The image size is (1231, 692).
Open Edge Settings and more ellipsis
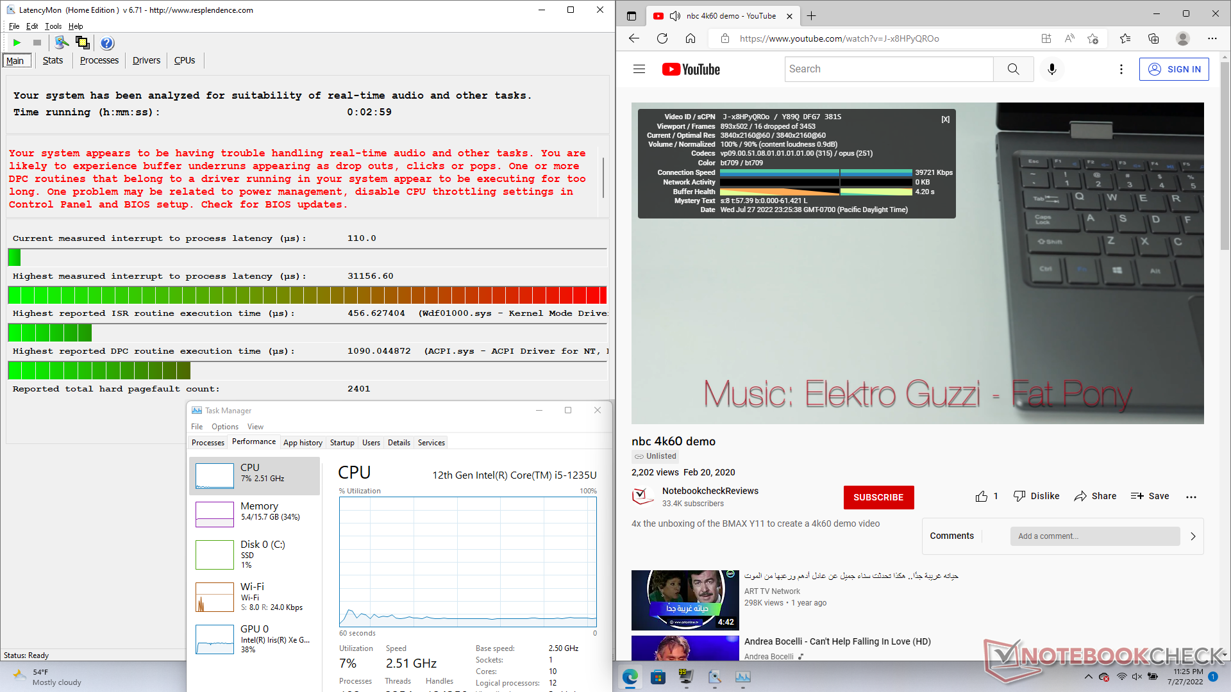coord(1212,38)
